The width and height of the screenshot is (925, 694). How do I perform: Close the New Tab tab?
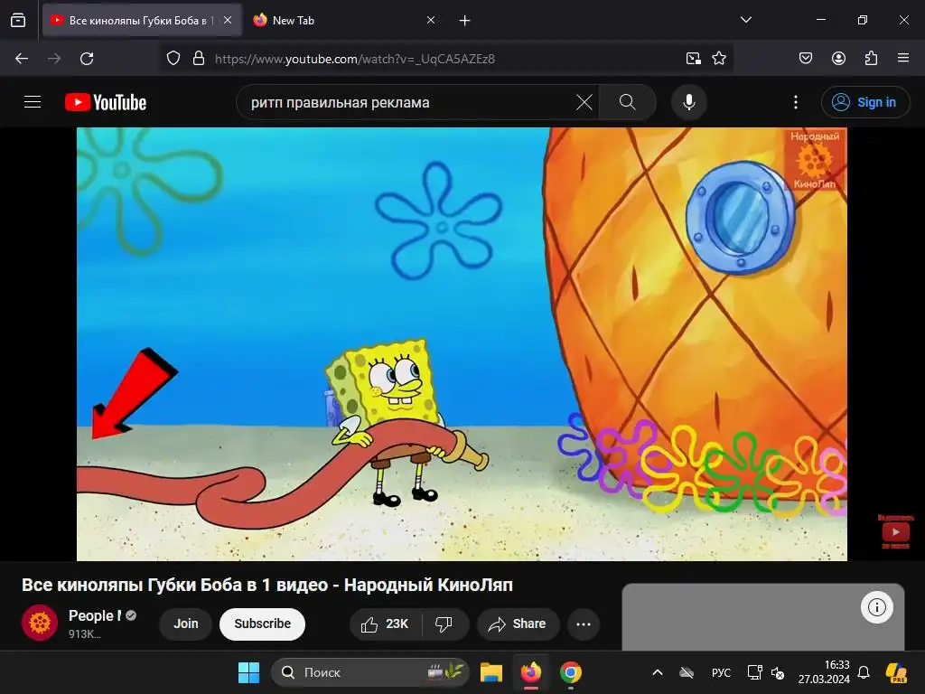coord(431,20)
